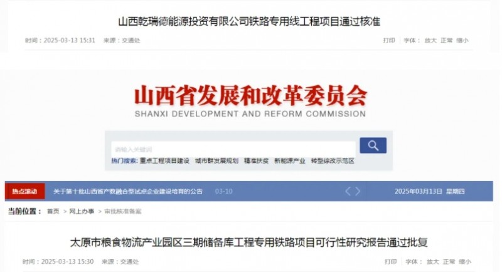Show next hot news with right arrow
Image resolution: width=502 pixels, height=272 pixels.
click(358, 191)
